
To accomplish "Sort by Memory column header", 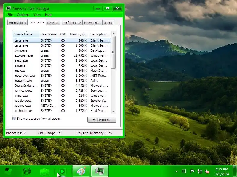I will click(x=79, y=34).
